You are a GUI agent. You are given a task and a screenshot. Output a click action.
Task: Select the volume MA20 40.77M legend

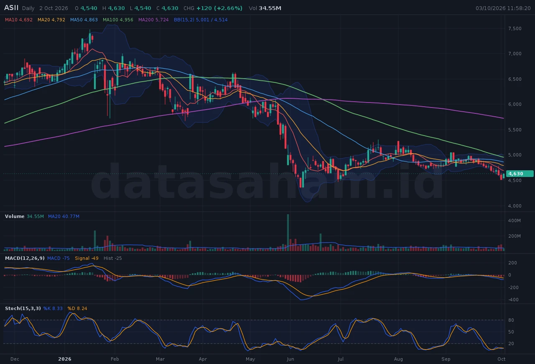pyautogui.click(x=64, y=216)
